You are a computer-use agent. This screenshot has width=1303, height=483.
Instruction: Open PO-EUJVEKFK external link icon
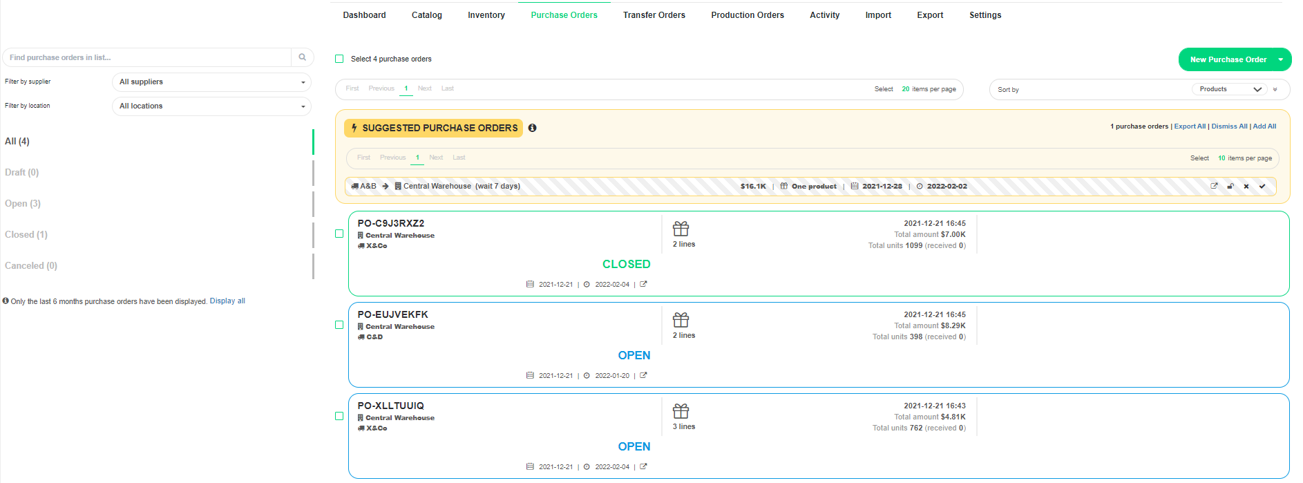(643, 375)
